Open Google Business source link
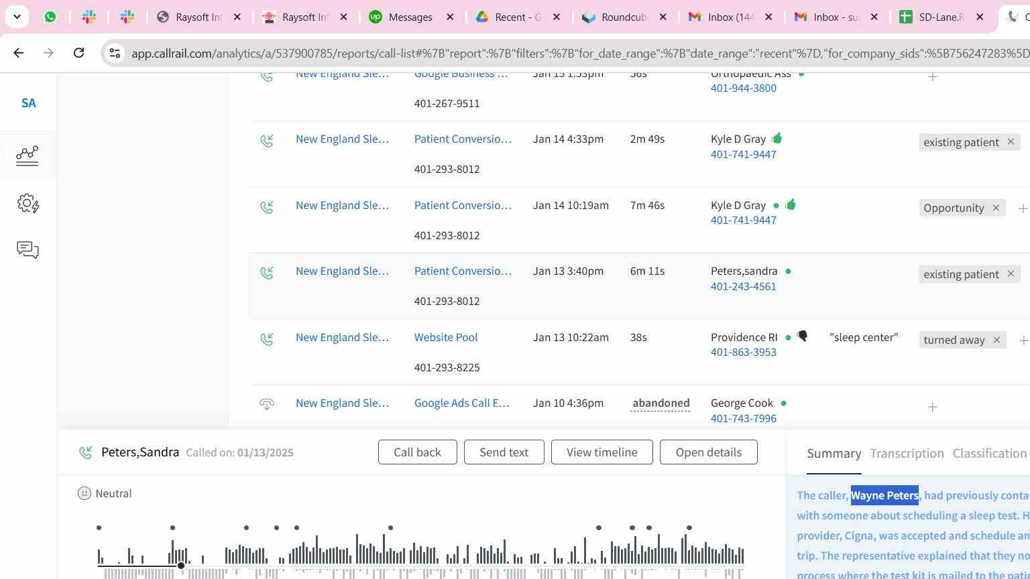Viewport: 1030px width, 579px height. point(461,74)
